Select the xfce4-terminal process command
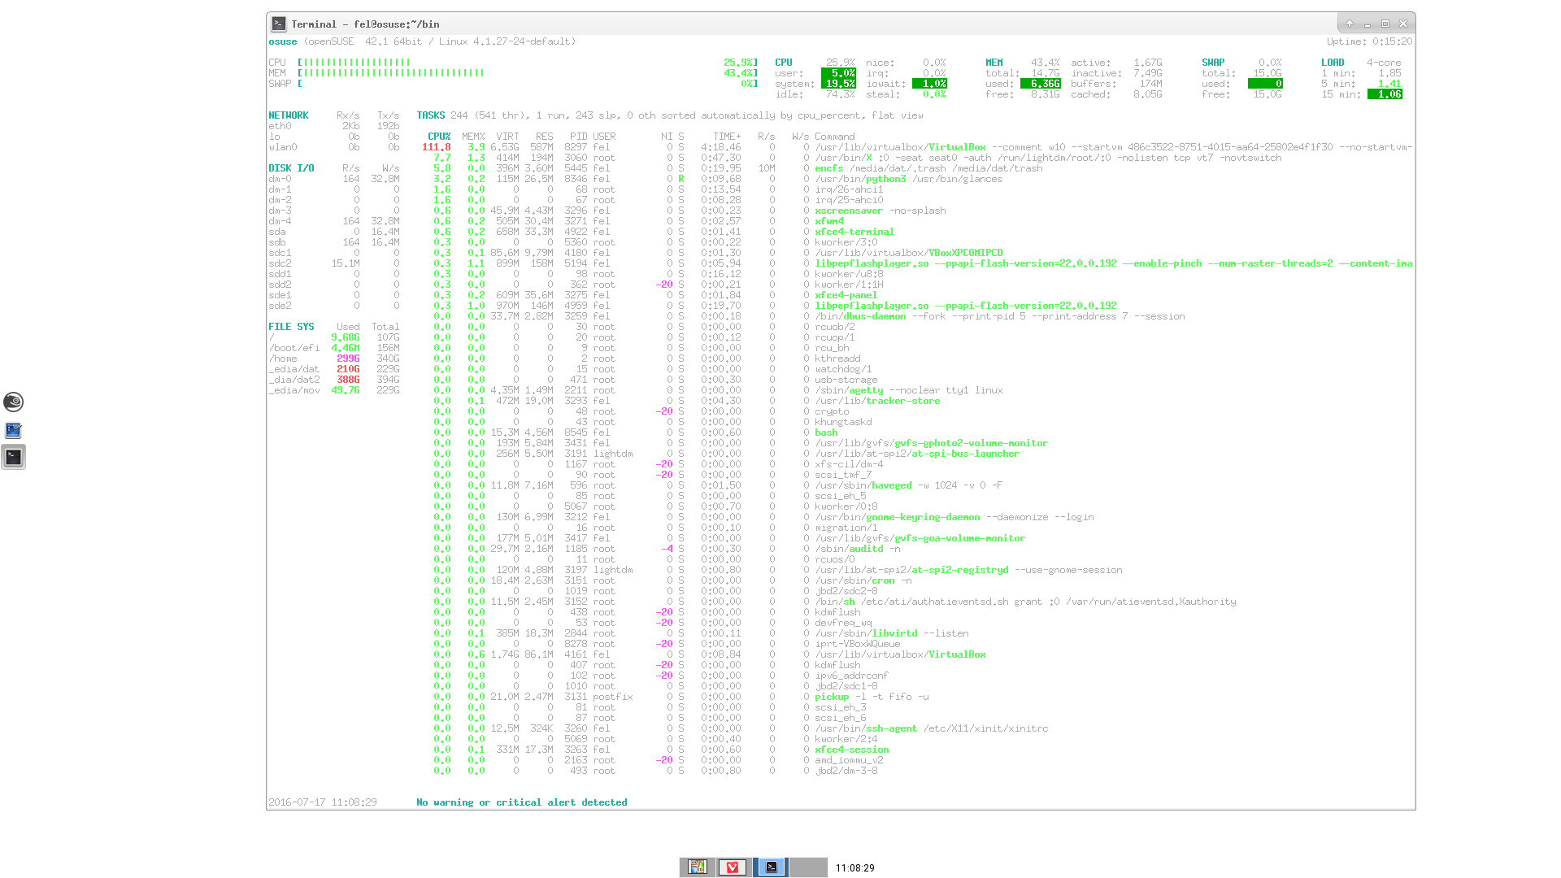Viewport: 1561px width, 878px height. click(x=854, y=232)
